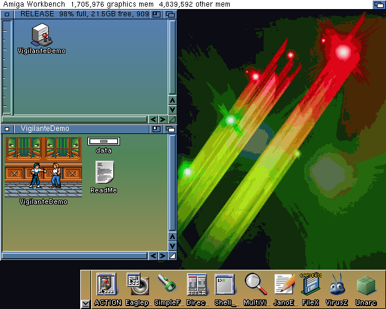Launch Eaglep... from the dock

[x=138, y=284]
